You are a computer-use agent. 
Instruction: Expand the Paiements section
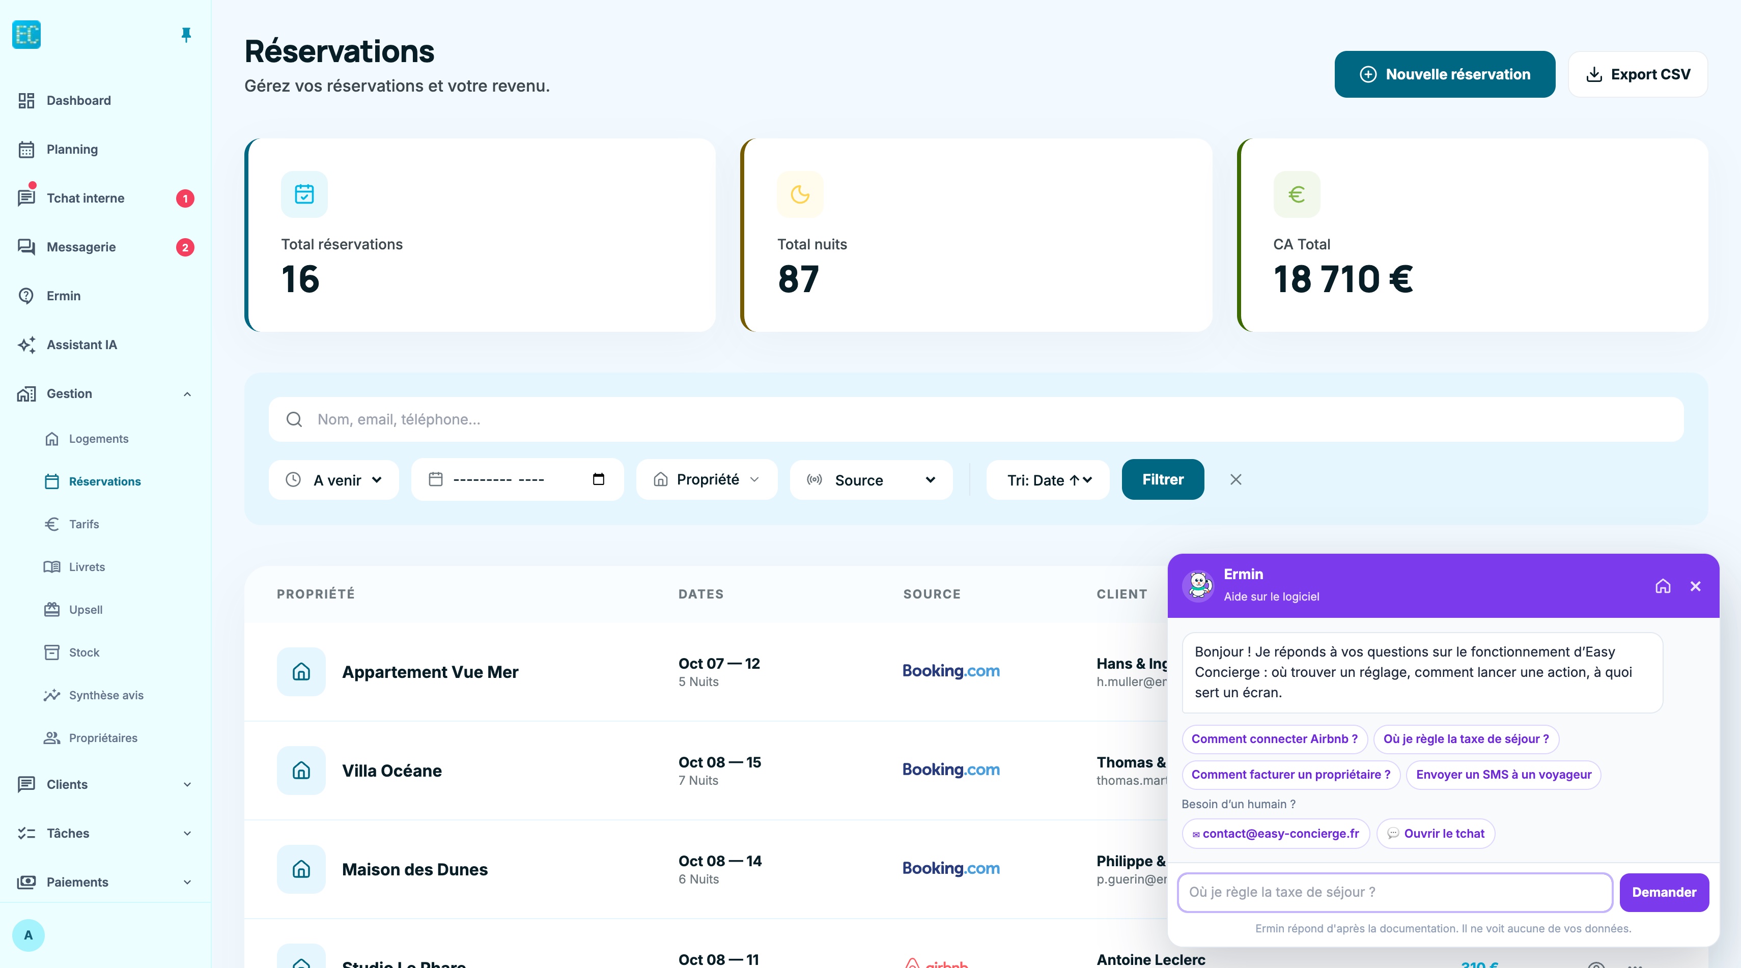(x=105, y=882)
